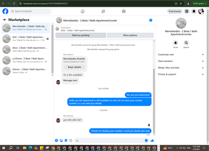209x151 pixels.
Task: Open the Friends icon in top navigation
Action: (103, 11)
